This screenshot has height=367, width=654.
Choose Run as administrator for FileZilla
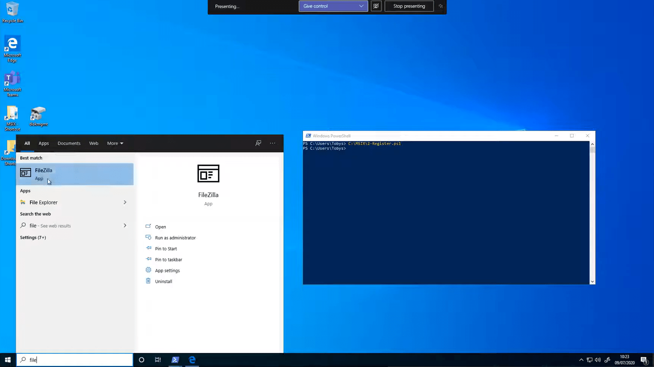[175, 238]
